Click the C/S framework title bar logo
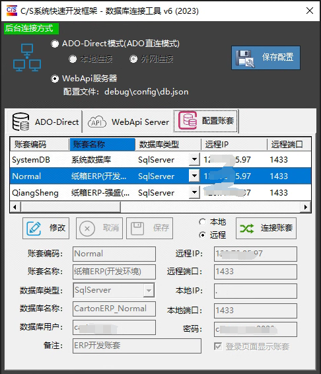The width and height of the screenshot is (321, 374). point(12,11)
